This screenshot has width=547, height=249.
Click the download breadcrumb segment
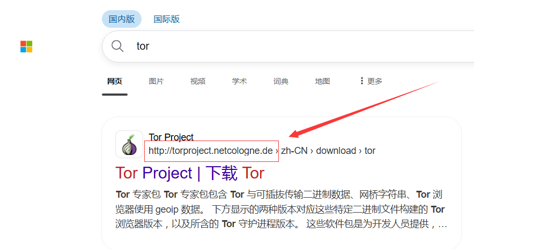[336, 151]
